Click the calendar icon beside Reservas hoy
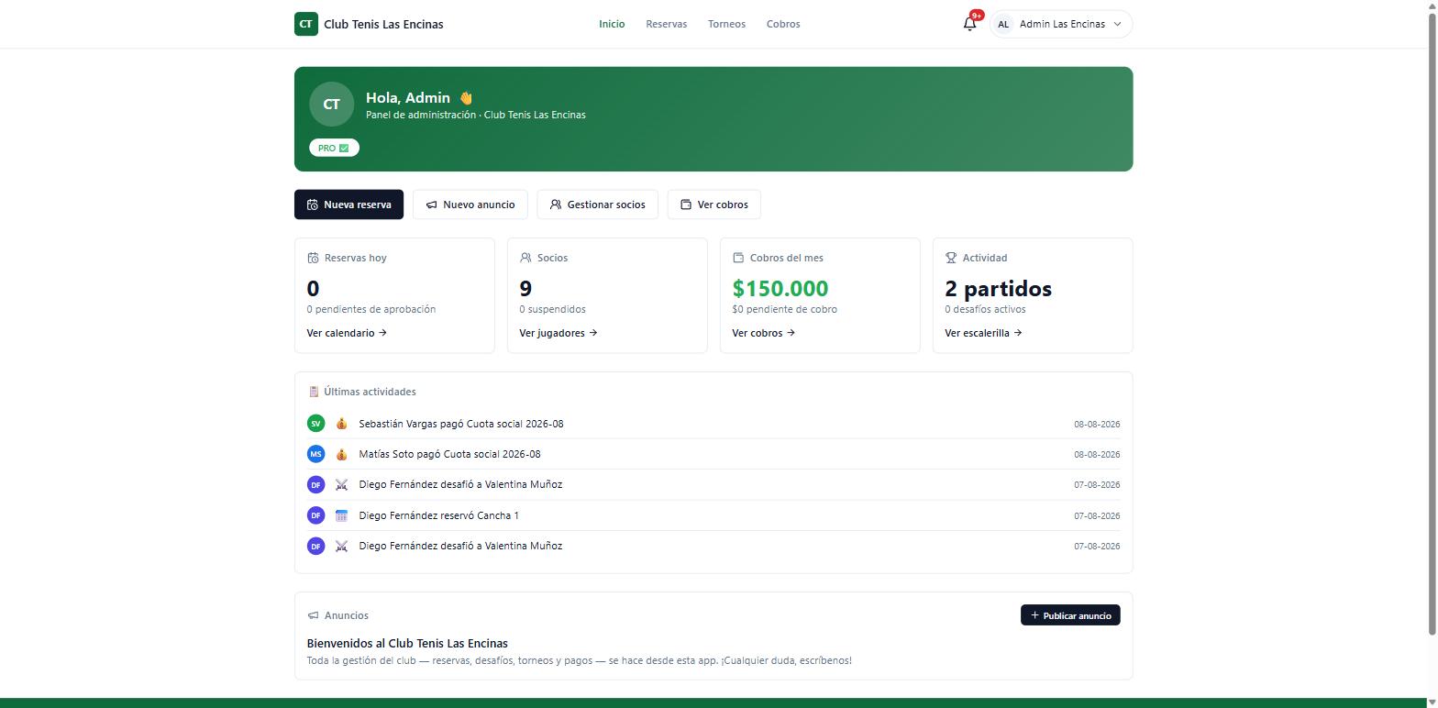1438x708 pixels. pos(313,258)
